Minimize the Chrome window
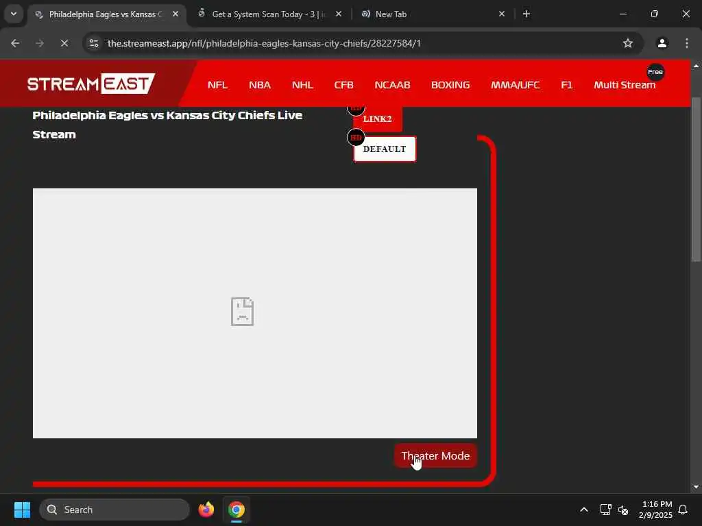 coord(623,14)
